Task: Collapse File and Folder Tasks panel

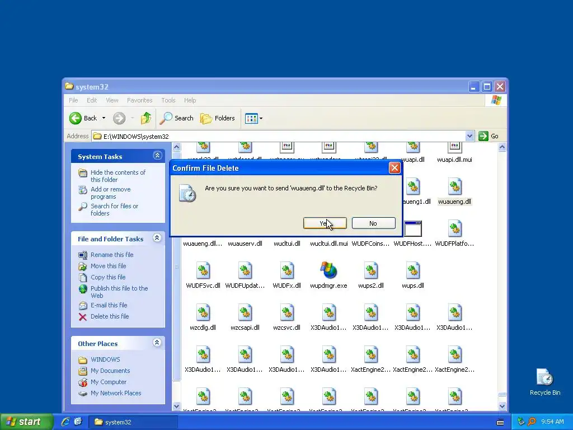Action: (157, 238)
